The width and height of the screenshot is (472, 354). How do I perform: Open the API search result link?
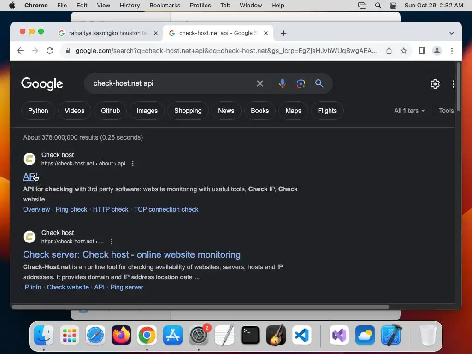pos(30,177)
